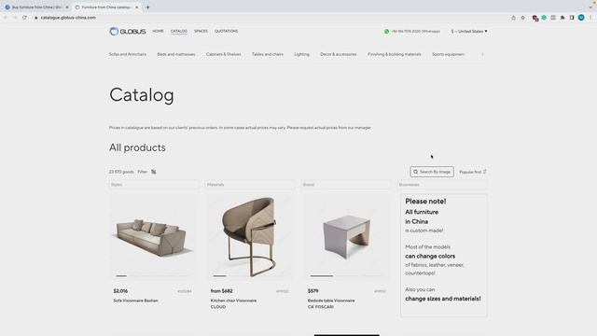Click the category bar right arrow
597x336 pixels.
[482, 54]
